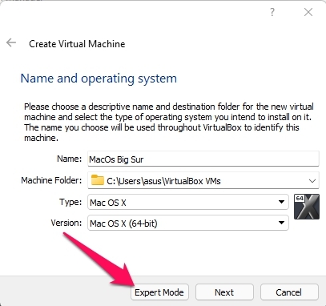This screenshot has width=326, height=306.
Task: Click the Mac OS X 64-bit logo
Action: point(307,207)
